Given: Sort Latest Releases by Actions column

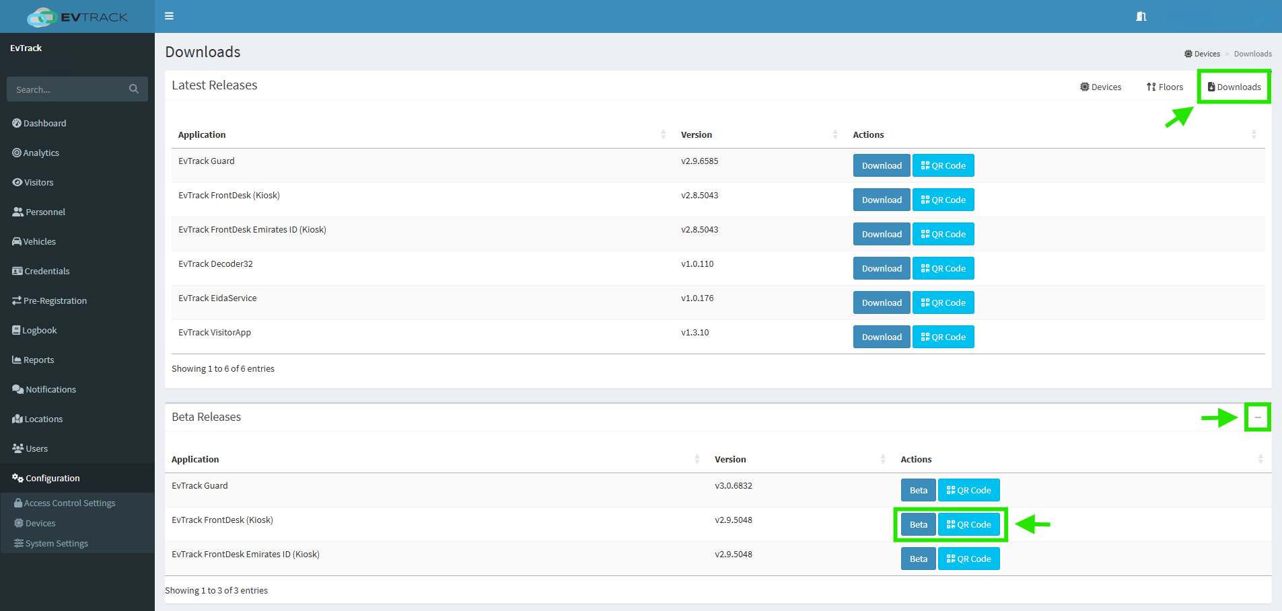Looking at the screenshot, I should click(1055, 134).
